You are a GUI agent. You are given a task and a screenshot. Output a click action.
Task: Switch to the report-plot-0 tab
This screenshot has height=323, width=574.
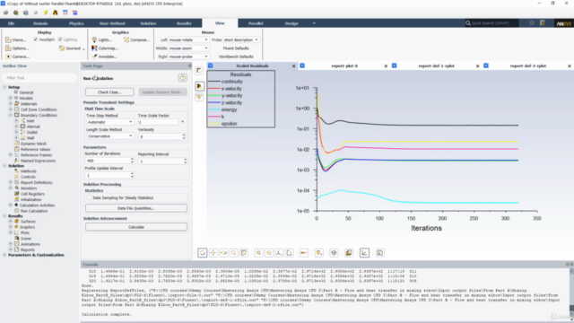[344, 65]
